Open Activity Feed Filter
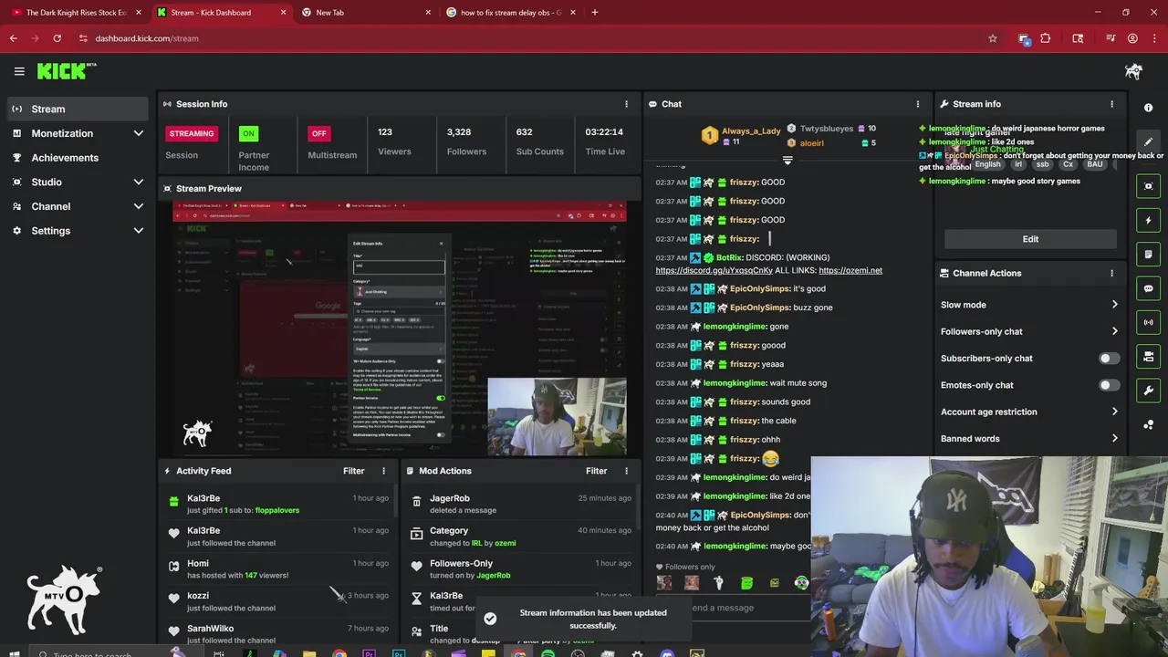The height and width of the screenshot is (657, 1168). 353,471
